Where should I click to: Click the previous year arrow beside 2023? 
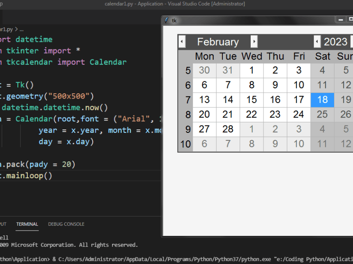[x=317, y=42]
